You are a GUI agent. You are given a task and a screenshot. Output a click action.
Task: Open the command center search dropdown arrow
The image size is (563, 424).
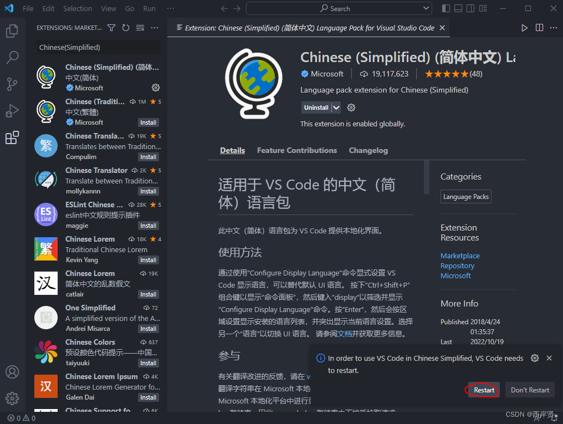426,8
